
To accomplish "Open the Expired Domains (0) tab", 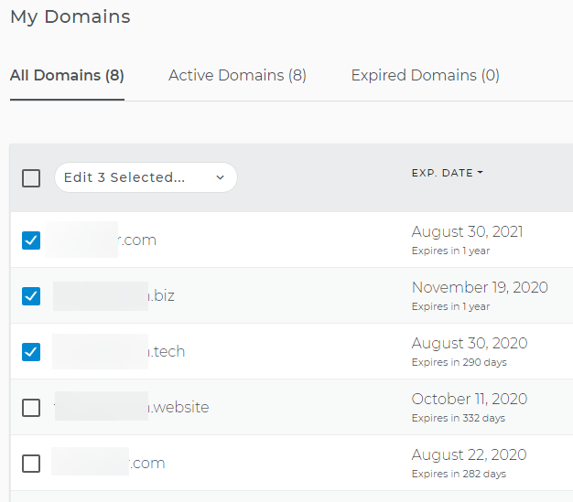I will pyautogui.click(x=425, y=76).
